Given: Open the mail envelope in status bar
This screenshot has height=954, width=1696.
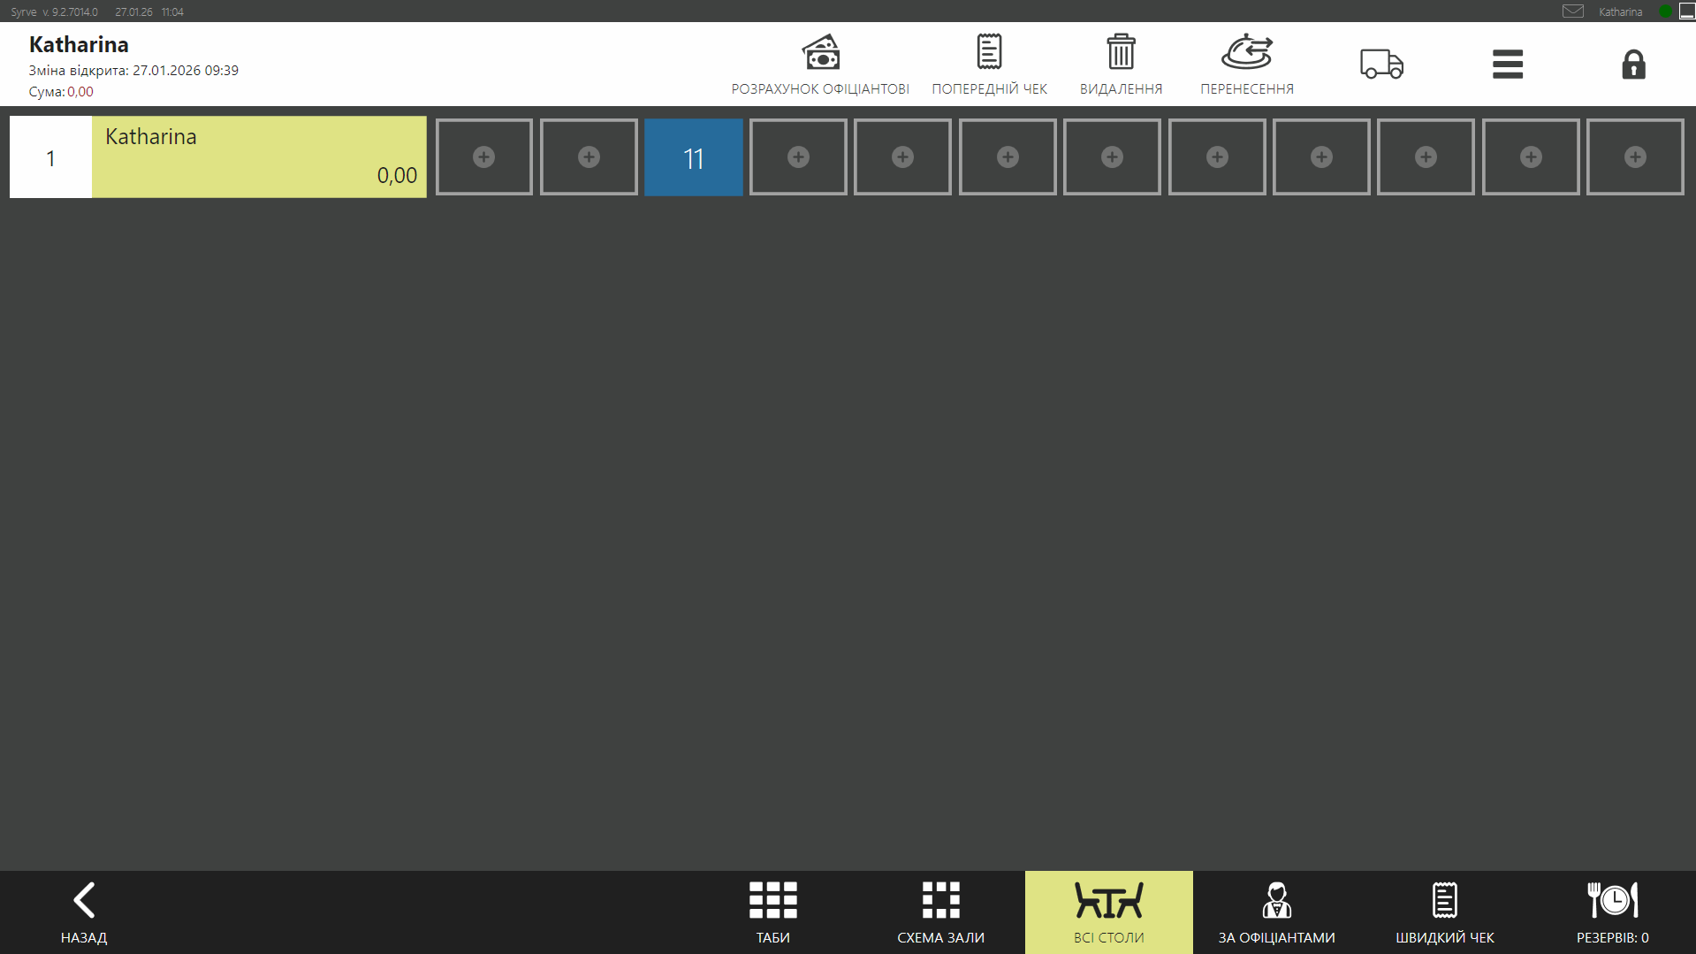Looking at the screenshot, I should [x=1573, y=11].
